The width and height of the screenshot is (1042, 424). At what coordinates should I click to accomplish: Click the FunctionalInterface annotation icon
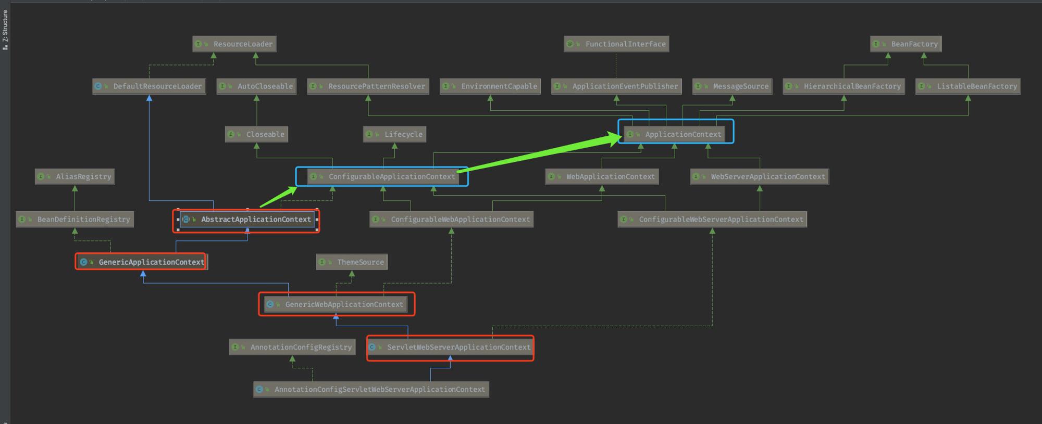pyautogui.click(x=570, y=44)
